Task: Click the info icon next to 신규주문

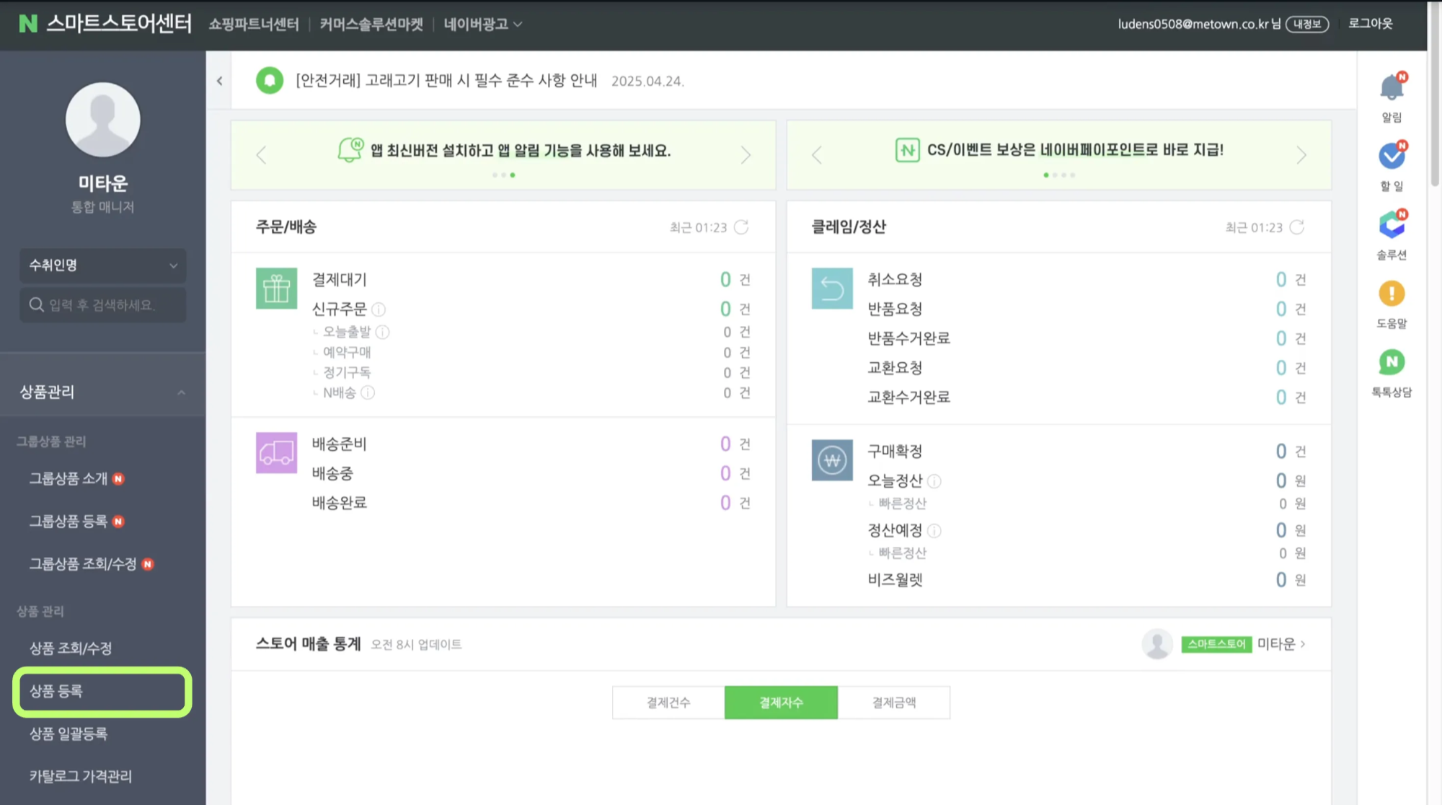Action: point(380,309)
